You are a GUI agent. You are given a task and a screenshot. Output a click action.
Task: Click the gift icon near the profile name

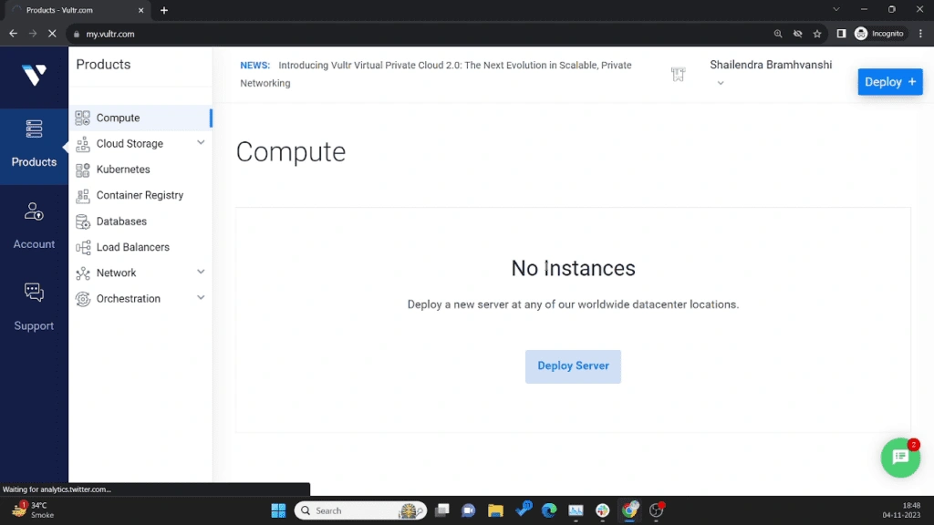pos(678,73)
